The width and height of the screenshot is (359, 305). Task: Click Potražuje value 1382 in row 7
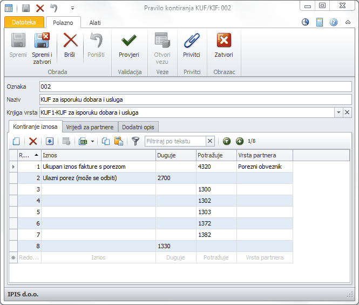point(216,235)
